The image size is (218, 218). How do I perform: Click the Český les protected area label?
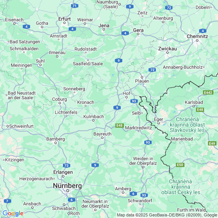click(181, 187)
